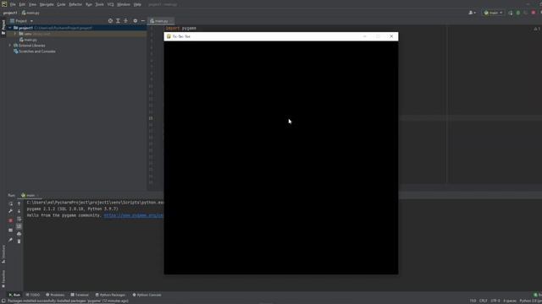Click down arrow in Run panel
Viewport: 542px width, 304px height.
[19, 211]
